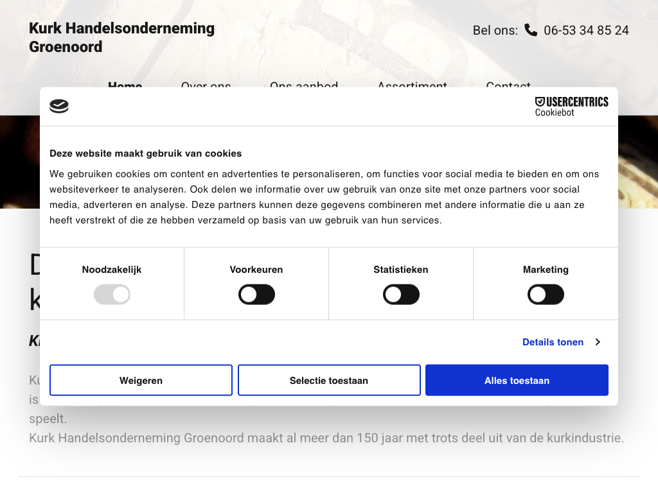Click the phone icon next to Bel ons

pos(531,30)
